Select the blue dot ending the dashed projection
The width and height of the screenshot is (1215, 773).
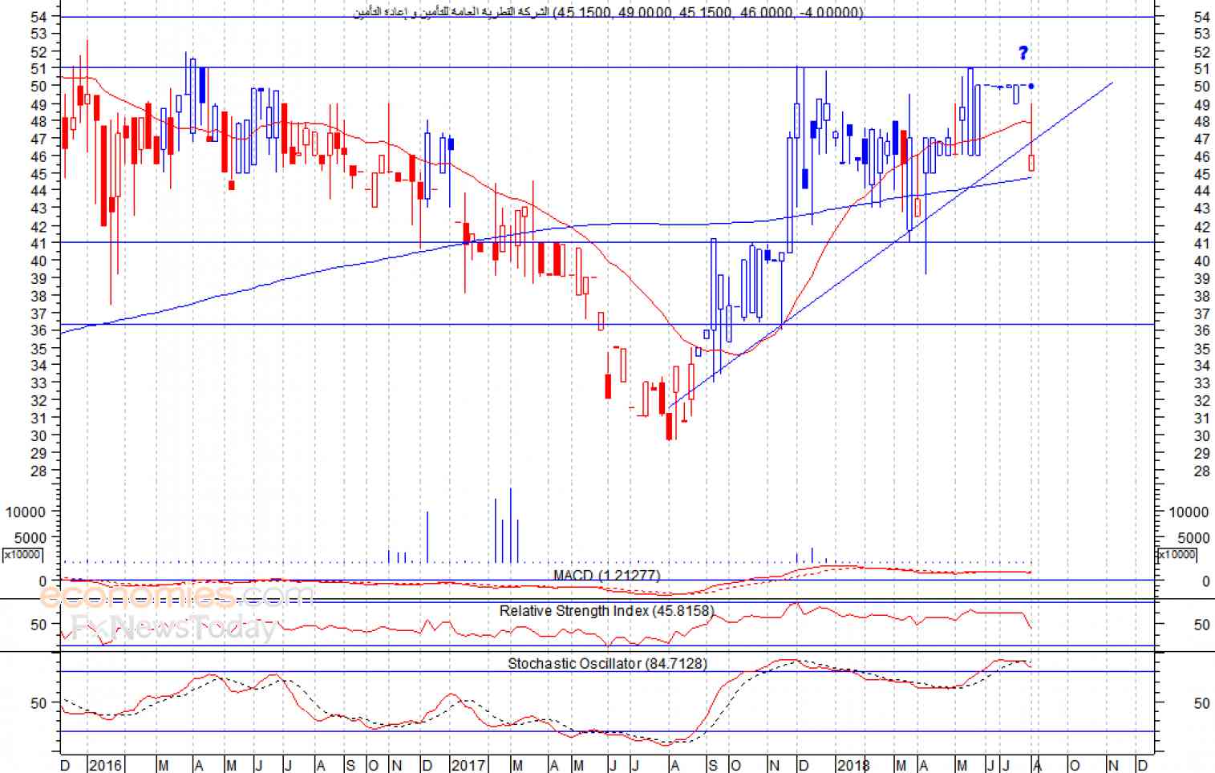pos(1031,86)
